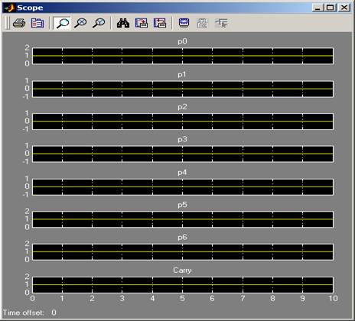Select the p0 plot axes
The width and height of the screenshot is (355, 321).
click(183, 56)
